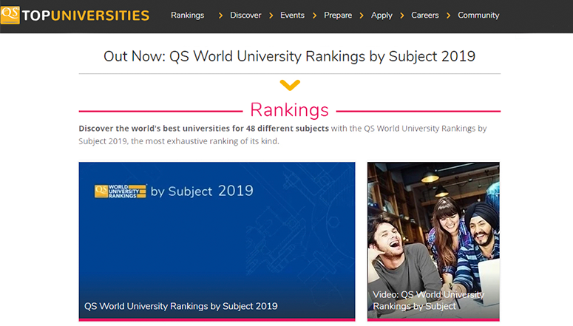Click the chevron before Prepare
Image resolution: width=573 pixels, height=326 pixels.
click(314, 16)
